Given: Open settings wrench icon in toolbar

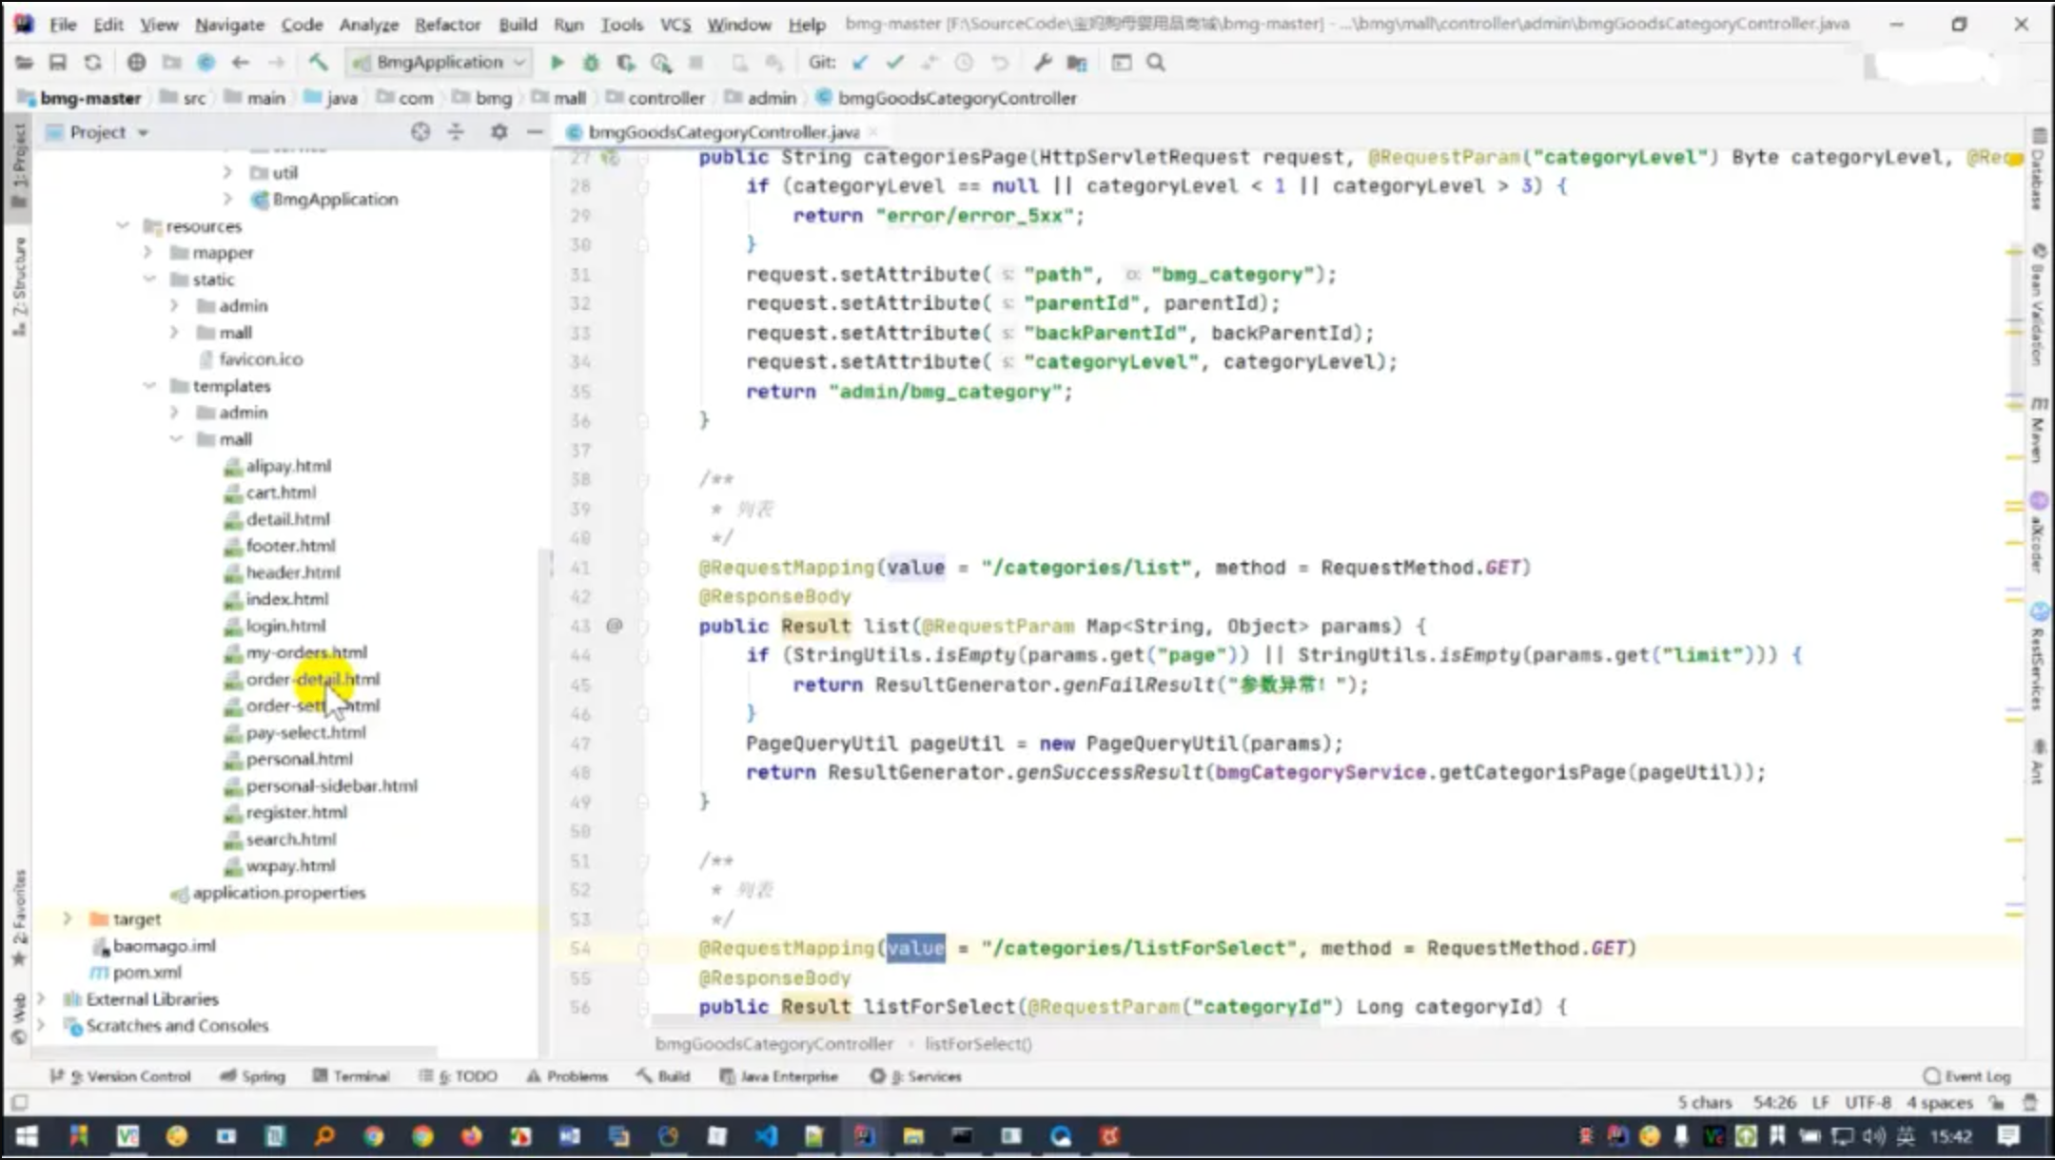Looking at the screenshot, I should (x=1043, y=63).
